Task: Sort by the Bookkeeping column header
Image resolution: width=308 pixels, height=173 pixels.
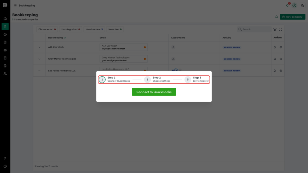Action: 57,38
